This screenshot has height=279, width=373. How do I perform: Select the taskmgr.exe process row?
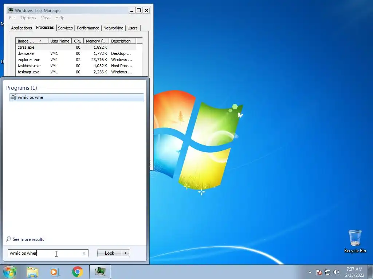(x=76, y=72)
